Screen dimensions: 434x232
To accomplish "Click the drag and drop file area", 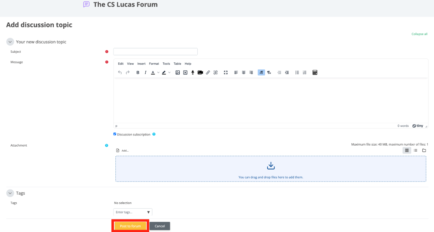I will pos(271,169).
